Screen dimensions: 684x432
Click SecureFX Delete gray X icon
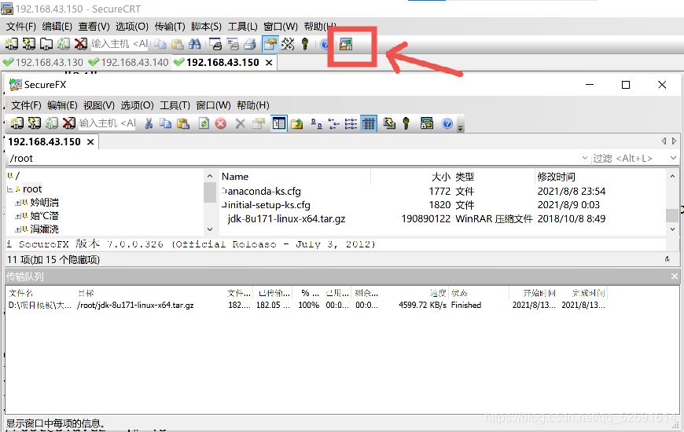(x=240, y=124)
